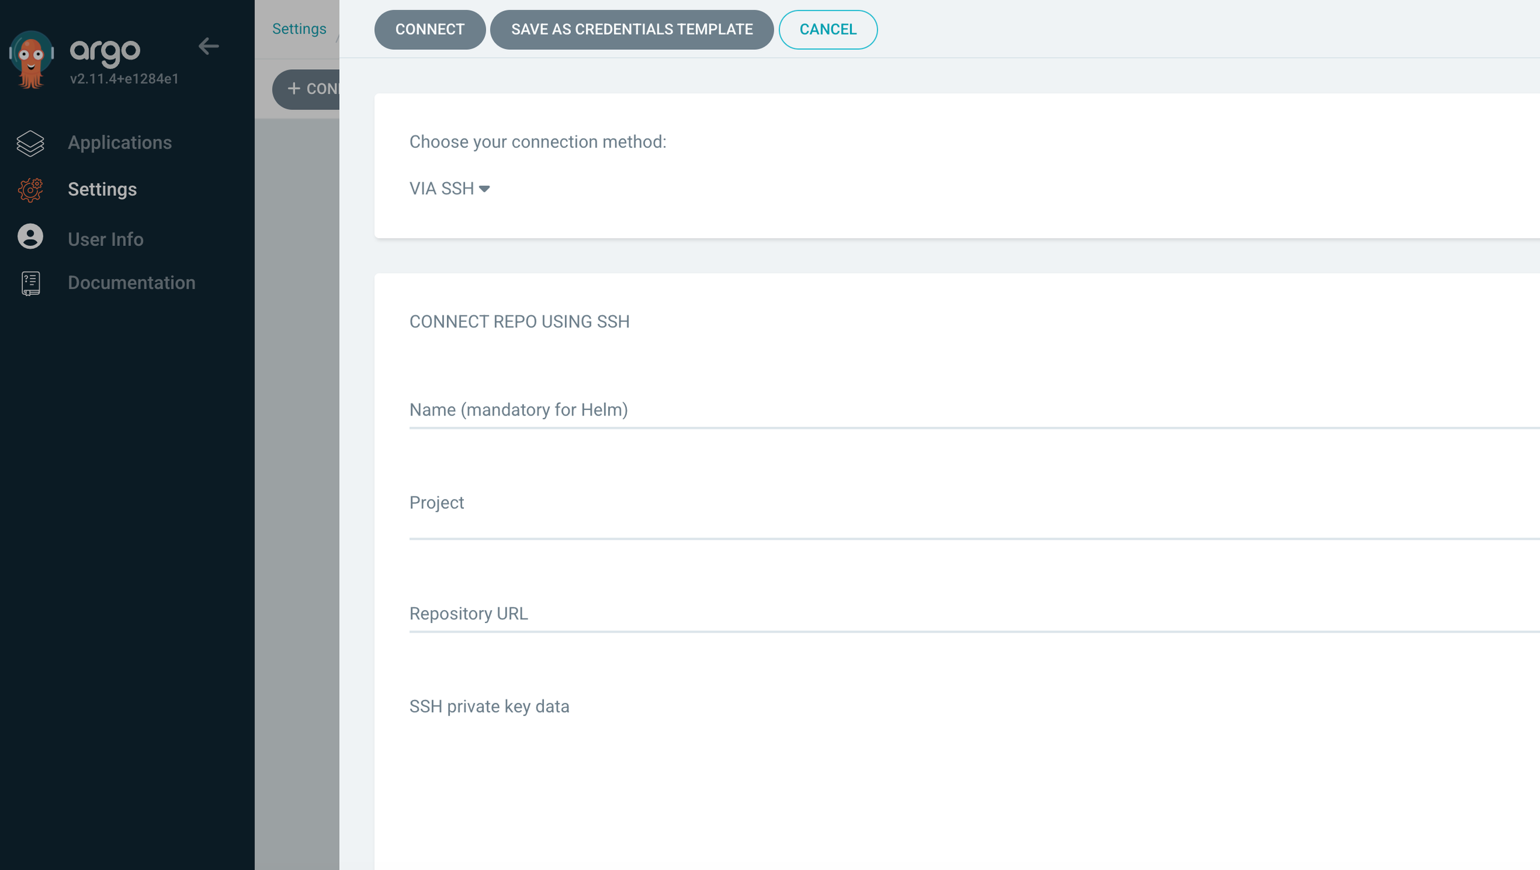The image size is (1540, 870).
Task: Click the Applications layers icon
Action: [x=30, y=143]
